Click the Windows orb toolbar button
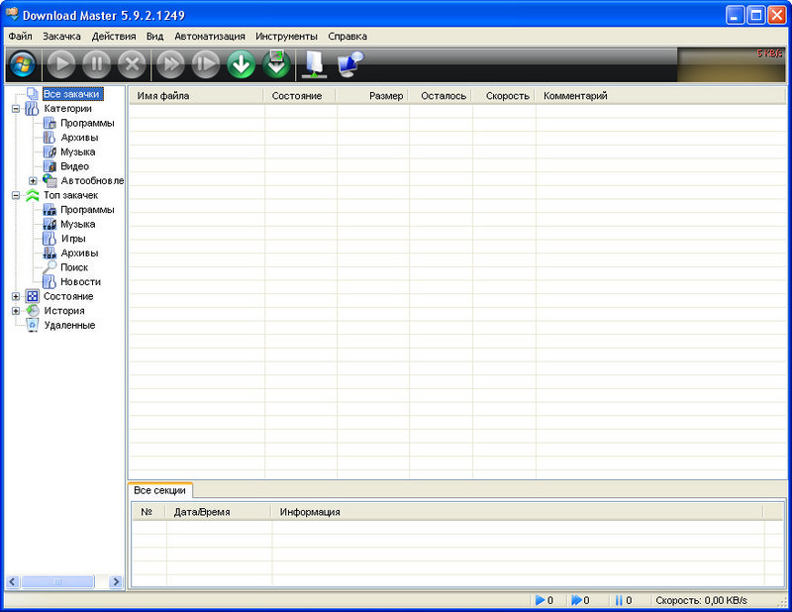 point(23,64)
